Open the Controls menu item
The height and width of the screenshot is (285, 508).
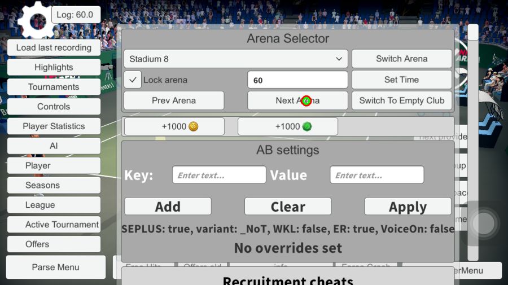pyautogui.click(x=54, y=107)
